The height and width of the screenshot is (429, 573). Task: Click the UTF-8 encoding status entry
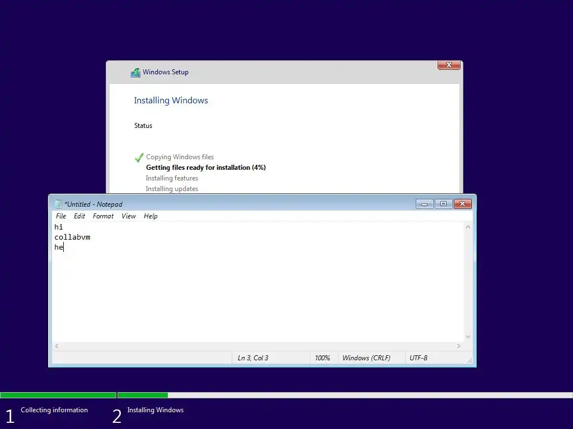click(x=419, y=358)
